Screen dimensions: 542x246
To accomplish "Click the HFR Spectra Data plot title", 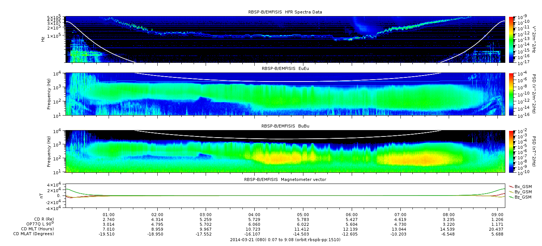I will pyautogui.click(x=285, y=12).
